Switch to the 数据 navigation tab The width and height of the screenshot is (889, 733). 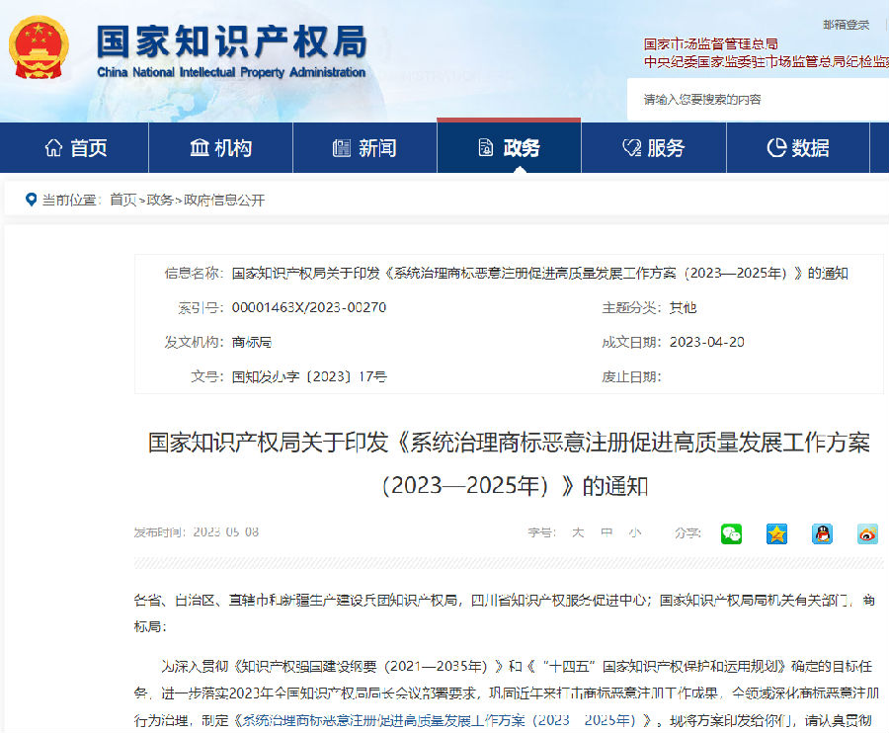[797, 148]
